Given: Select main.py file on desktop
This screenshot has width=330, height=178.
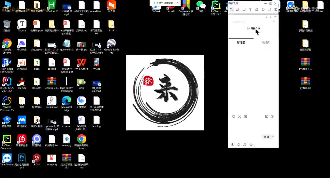Looking at the screenshot, I should (67, 141).
